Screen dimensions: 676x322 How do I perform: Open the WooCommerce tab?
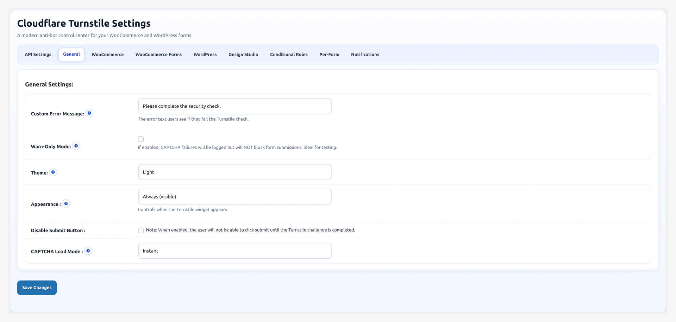[108, 55]
